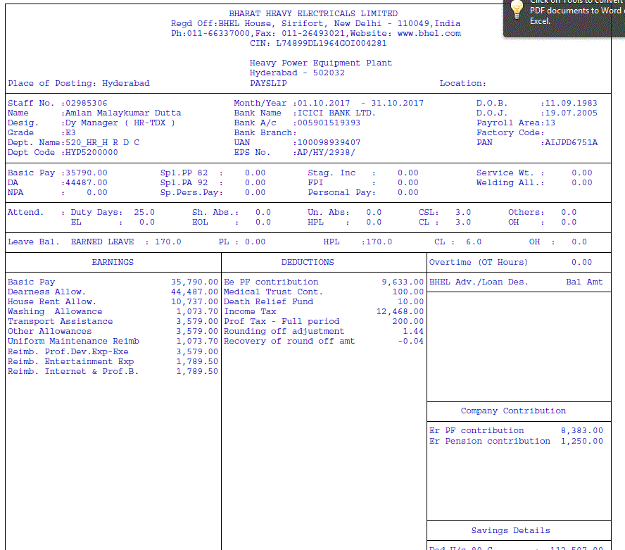
Task: Click Other Allowances row label
Action: pos(50,332)
